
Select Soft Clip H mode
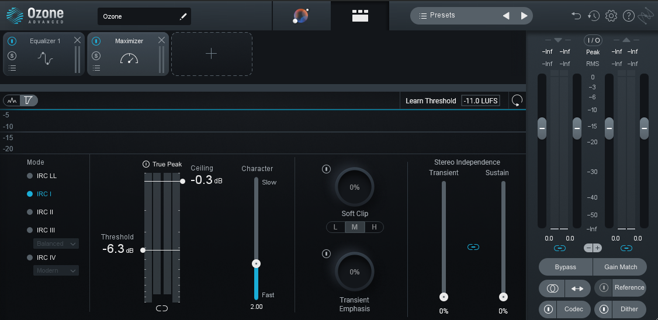coord(374,227)
